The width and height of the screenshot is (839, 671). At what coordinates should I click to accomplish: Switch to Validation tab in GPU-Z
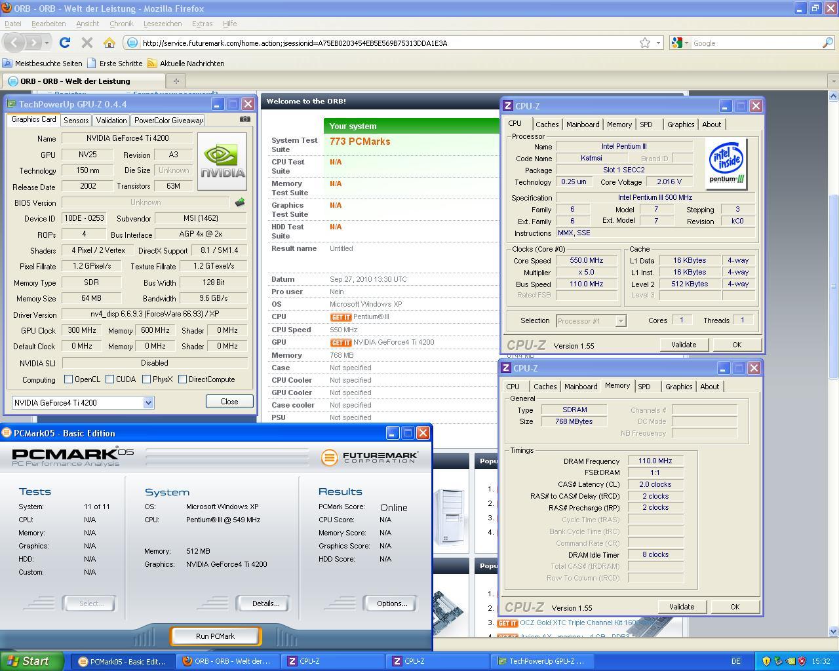111,120
